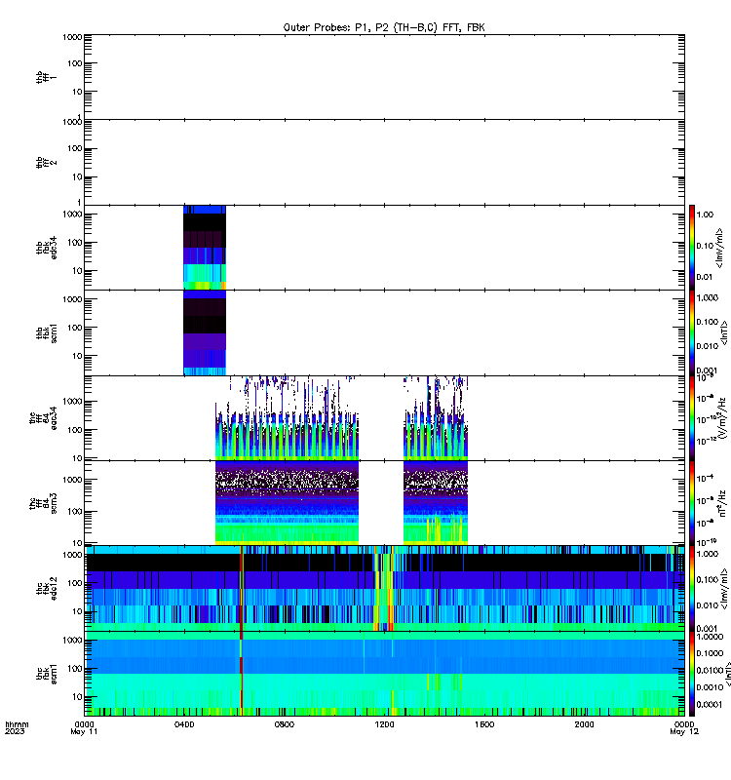Click the "thb fbk scm1" panel label
The width and height of the screenshot is (731, 780).
coord(46,332)
